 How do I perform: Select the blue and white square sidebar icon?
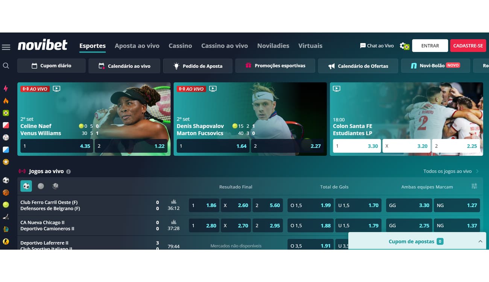(6, 150)
